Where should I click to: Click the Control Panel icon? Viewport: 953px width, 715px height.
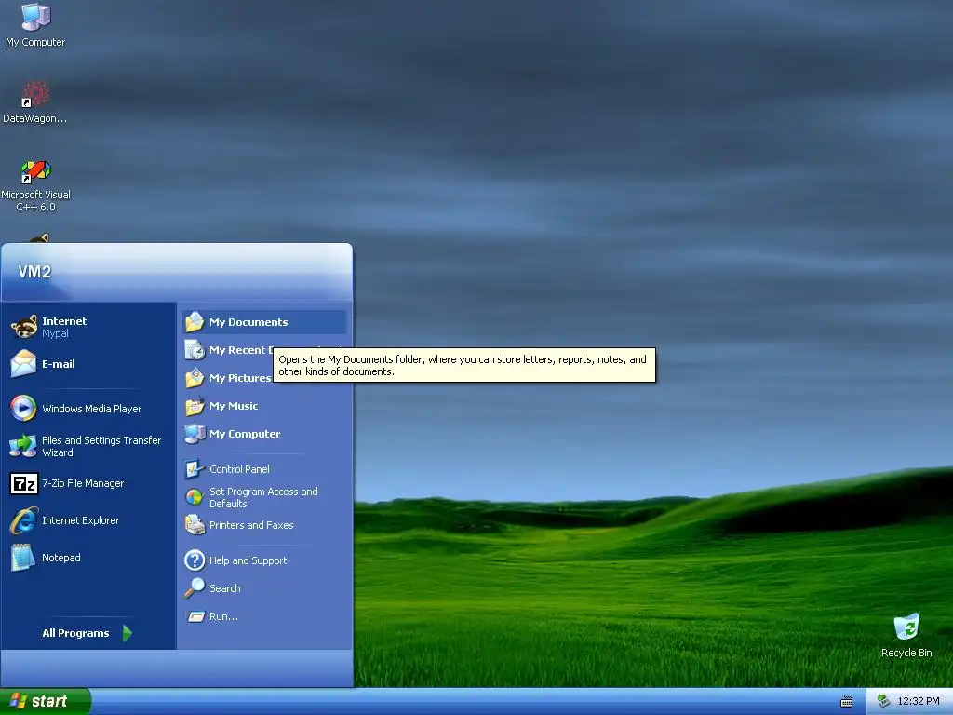[195, 469]
